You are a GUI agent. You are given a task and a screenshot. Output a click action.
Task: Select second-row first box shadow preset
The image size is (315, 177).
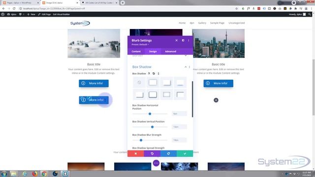[x=139, y=94]
